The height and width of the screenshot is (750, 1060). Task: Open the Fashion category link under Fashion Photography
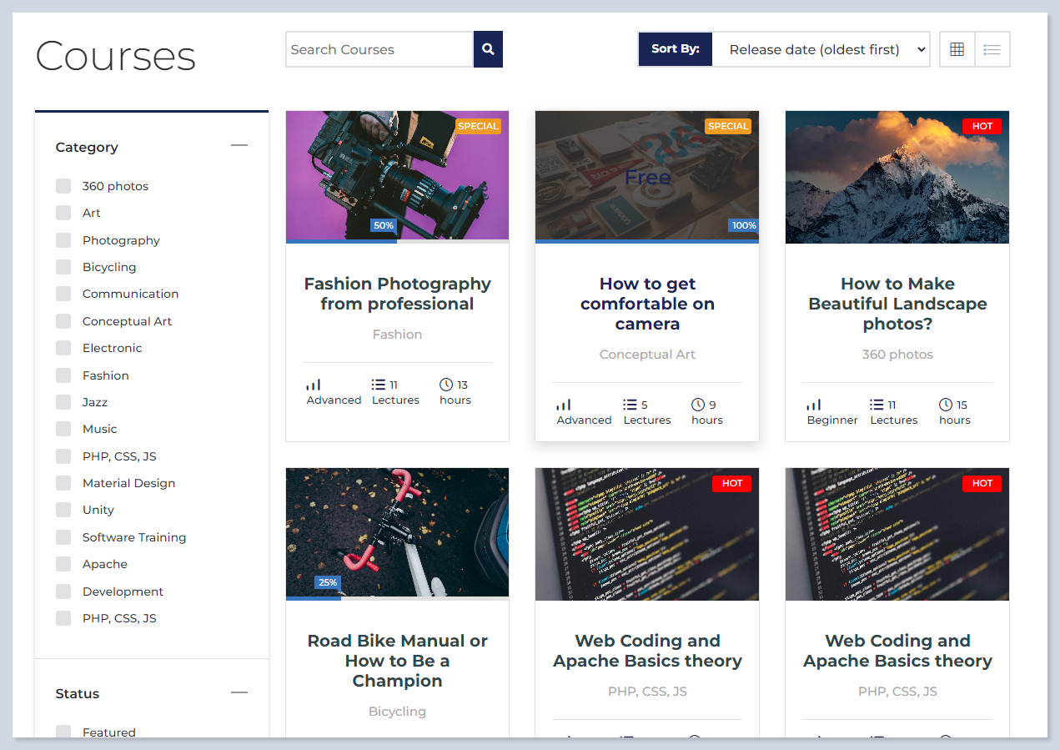tap(397, 335)
